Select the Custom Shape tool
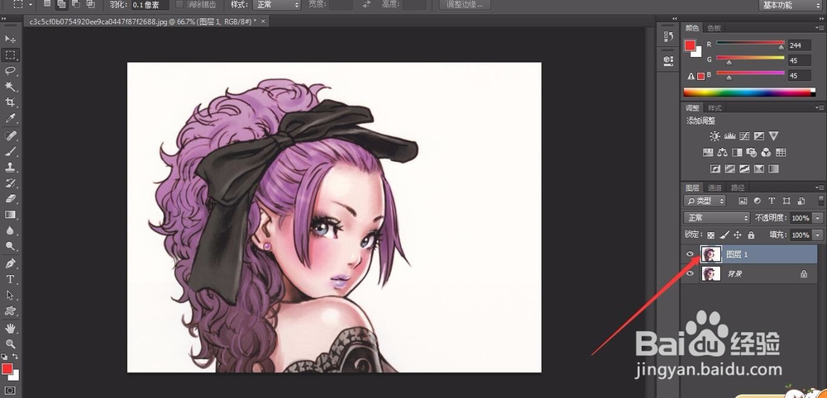The width and height of the screenshot is (827, 398). [x=10, y=310]
